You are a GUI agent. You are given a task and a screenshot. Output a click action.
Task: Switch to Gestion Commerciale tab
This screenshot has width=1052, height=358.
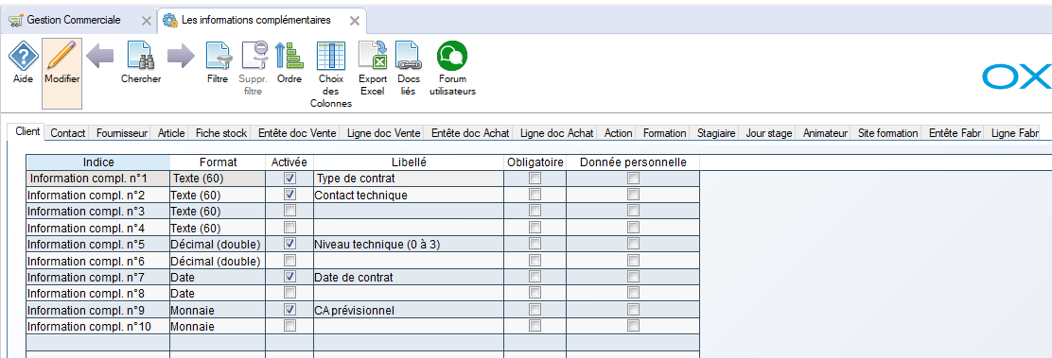point(74,20)
